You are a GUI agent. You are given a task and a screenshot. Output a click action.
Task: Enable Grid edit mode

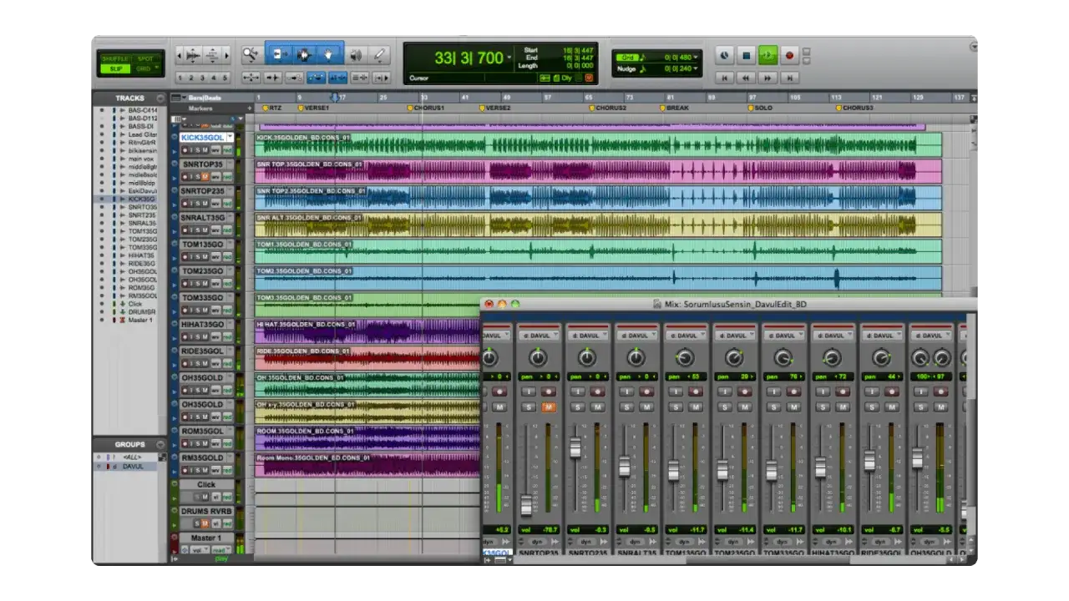(144, 68)
